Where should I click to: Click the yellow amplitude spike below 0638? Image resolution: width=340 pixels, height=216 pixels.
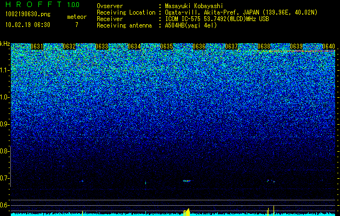click(x=274, y=211)
